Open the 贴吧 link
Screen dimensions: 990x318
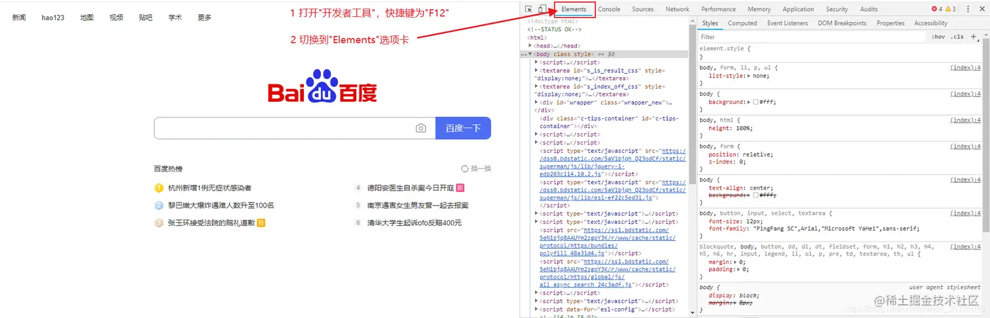tap(145, 18)
